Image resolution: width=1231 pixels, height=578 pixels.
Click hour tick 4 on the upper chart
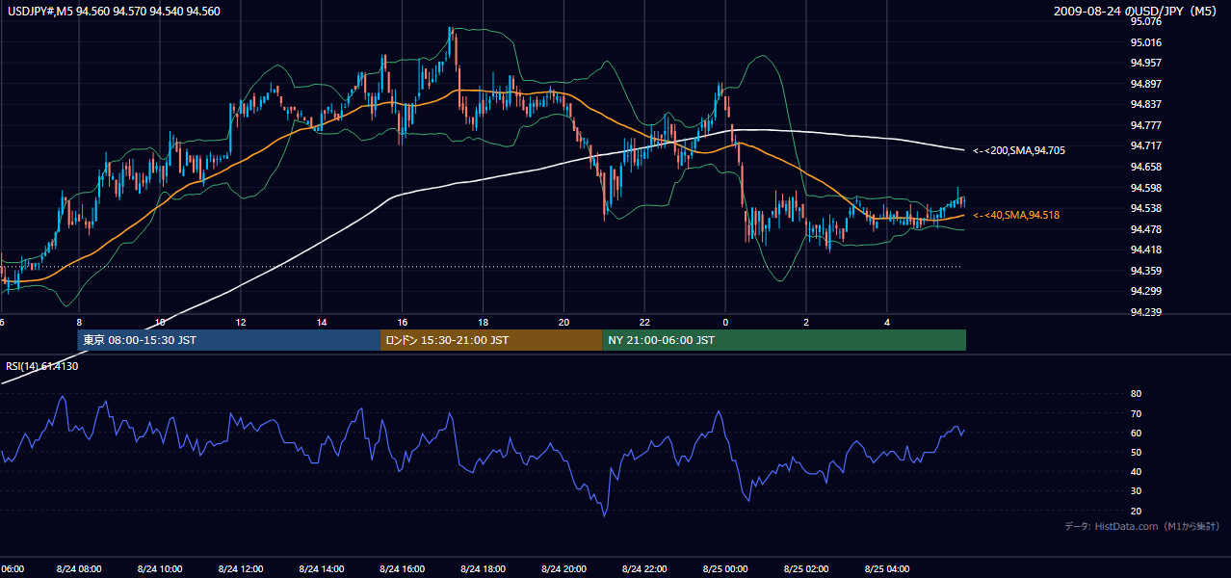(x=888, y=323)
